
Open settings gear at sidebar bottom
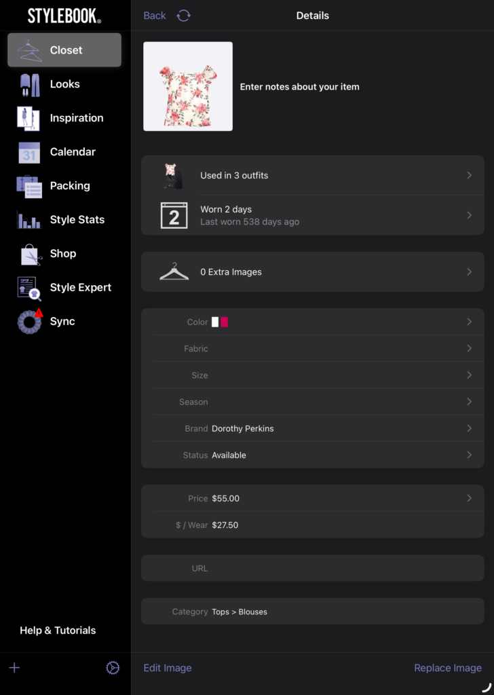click(113, 668)
